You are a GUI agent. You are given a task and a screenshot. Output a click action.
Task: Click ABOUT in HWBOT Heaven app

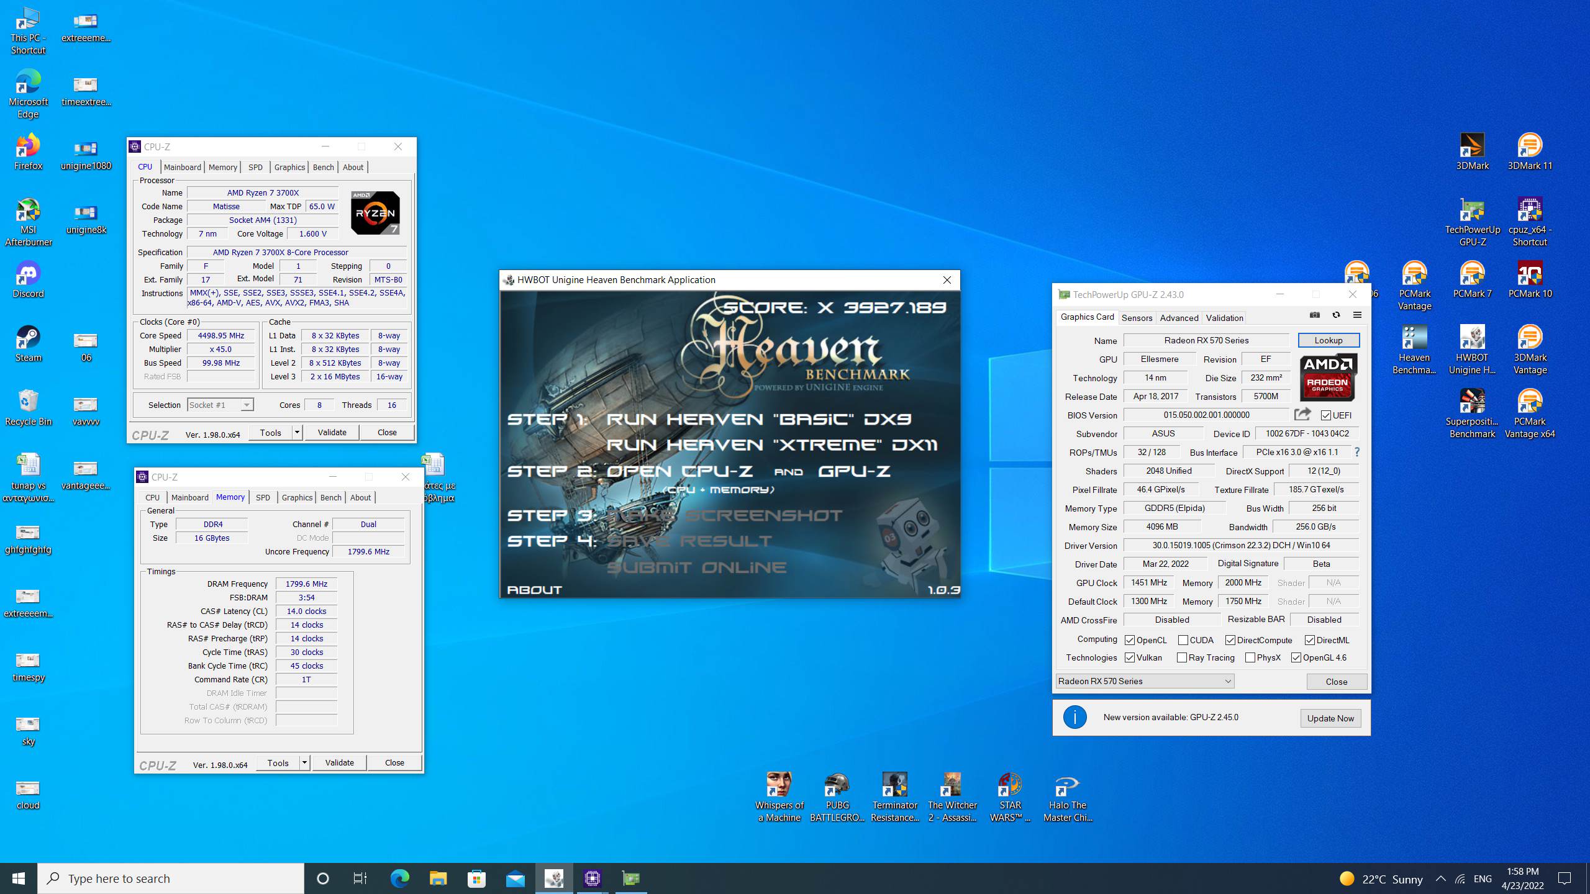(x=534, y=590)
